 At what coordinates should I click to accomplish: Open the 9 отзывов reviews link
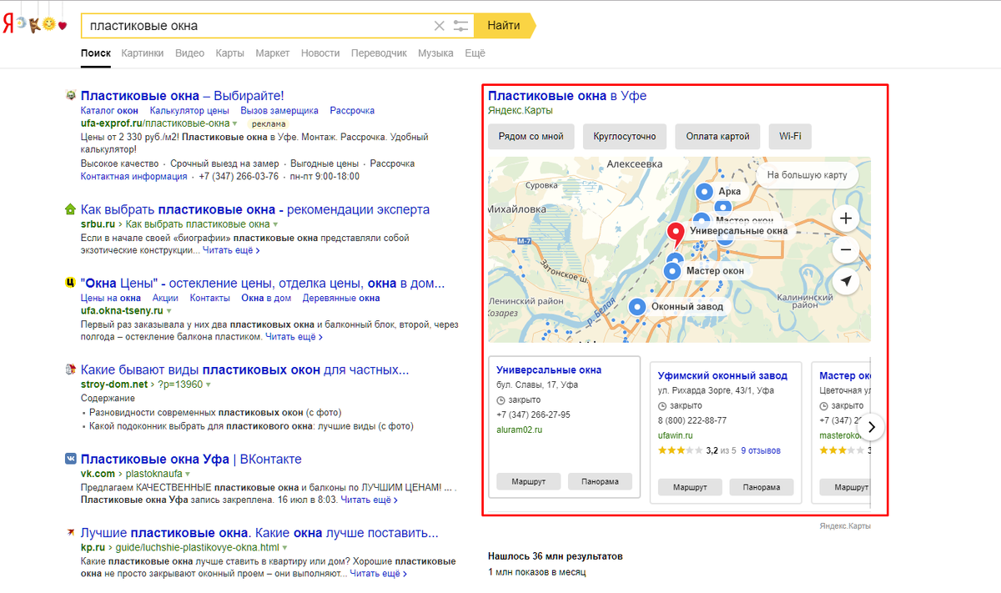(x=761, y=450)
